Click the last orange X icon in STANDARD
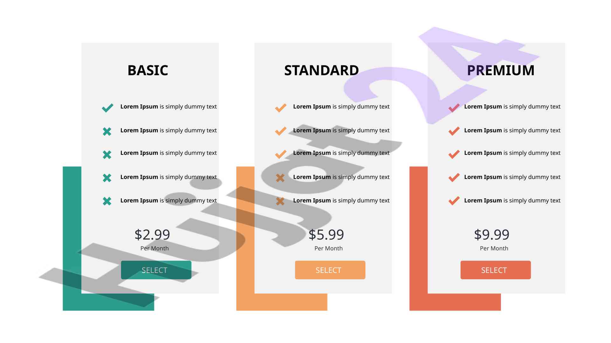 click(280, 201)
